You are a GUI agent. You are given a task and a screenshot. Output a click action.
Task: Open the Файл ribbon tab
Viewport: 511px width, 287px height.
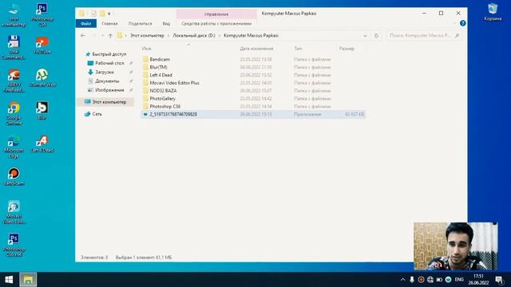coord(86,23)
